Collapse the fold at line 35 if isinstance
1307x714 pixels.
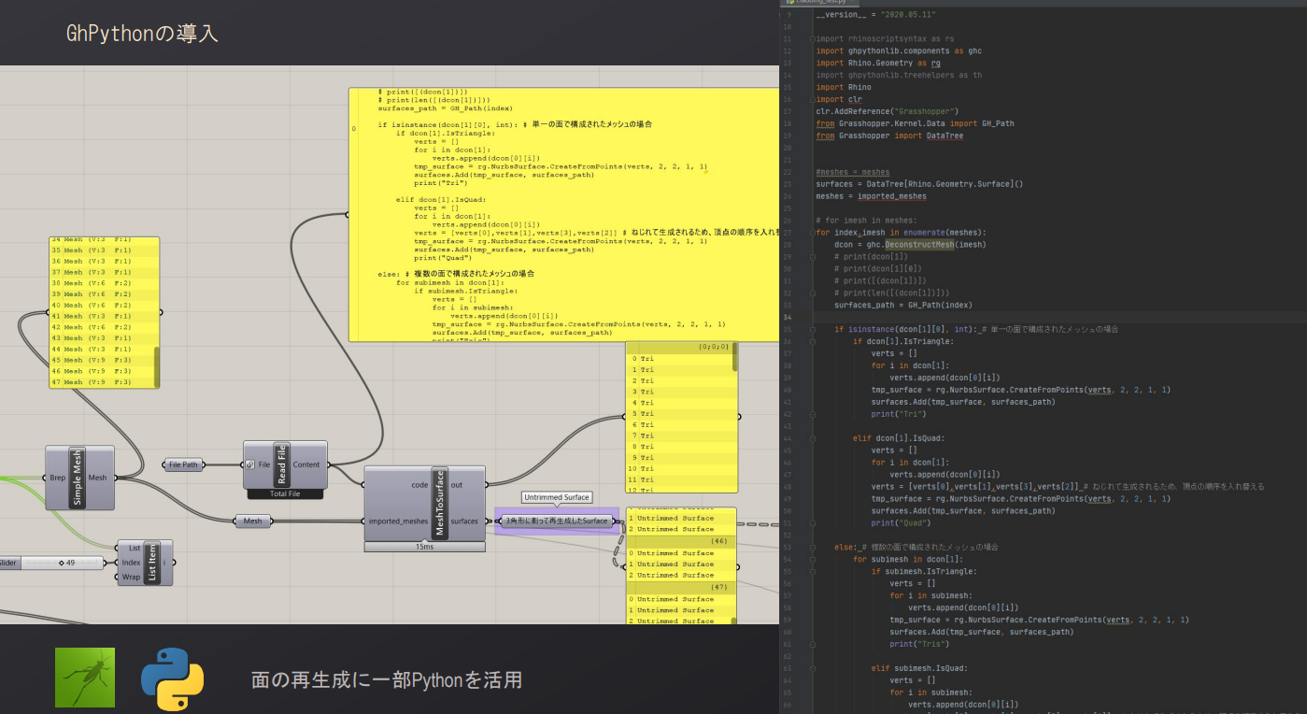(x=812, y=329)
